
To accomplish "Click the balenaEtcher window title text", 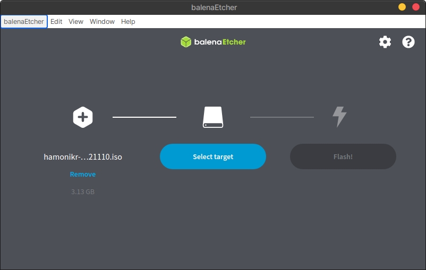I will [214, 7].
